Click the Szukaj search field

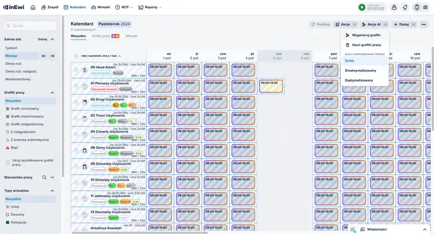(31, 25)
